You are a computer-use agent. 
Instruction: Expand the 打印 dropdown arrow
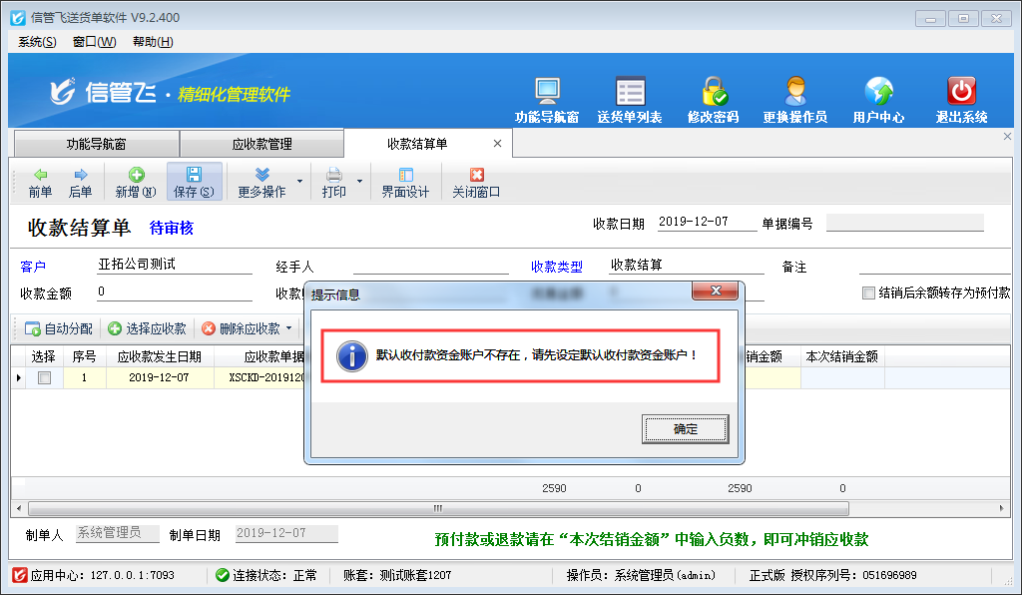coord(359,183)
